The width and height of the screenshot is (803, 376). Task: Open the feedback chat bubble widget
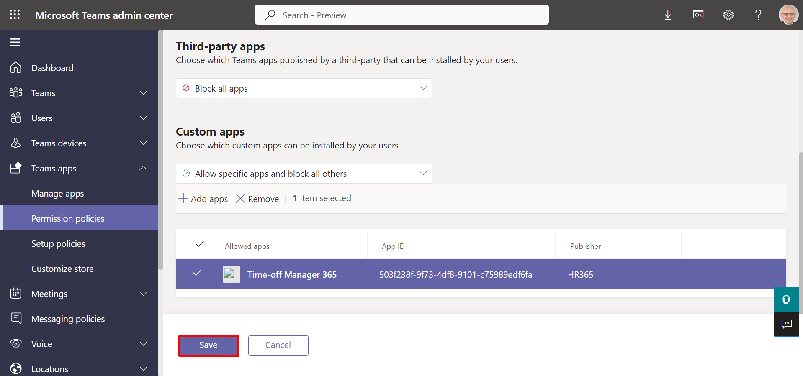point(786,324)
